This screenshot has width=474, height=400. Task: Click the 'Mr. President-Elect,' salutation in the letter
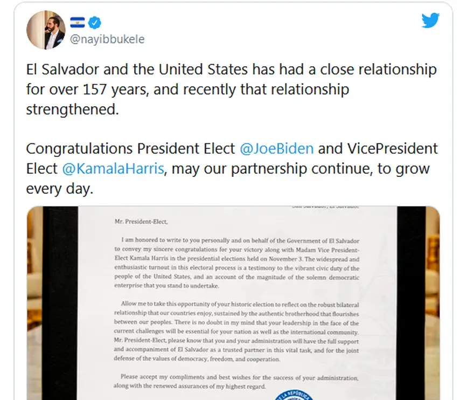click(x=141, y=222)
